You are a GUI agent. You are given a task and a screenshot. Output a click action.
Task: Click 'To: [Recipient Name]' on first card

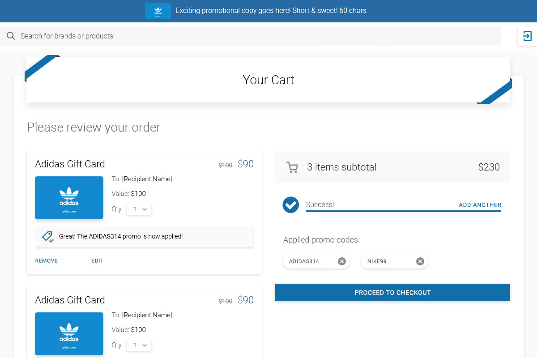click(x=141, y=179)
